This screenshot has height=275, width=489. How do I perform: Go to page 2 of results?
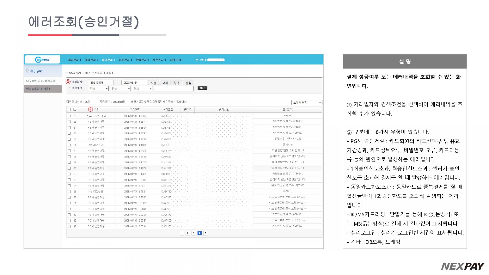click(x=188, y=233)
